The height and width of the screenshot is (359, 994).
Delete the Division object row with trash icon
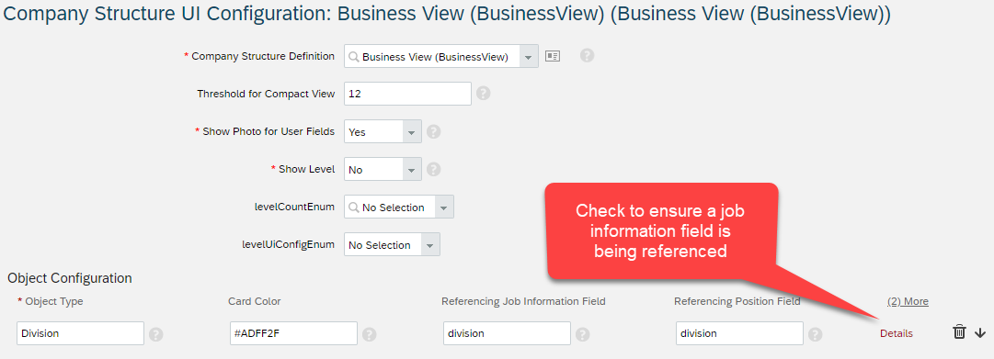pyautogui.click(x=959, y=331)
